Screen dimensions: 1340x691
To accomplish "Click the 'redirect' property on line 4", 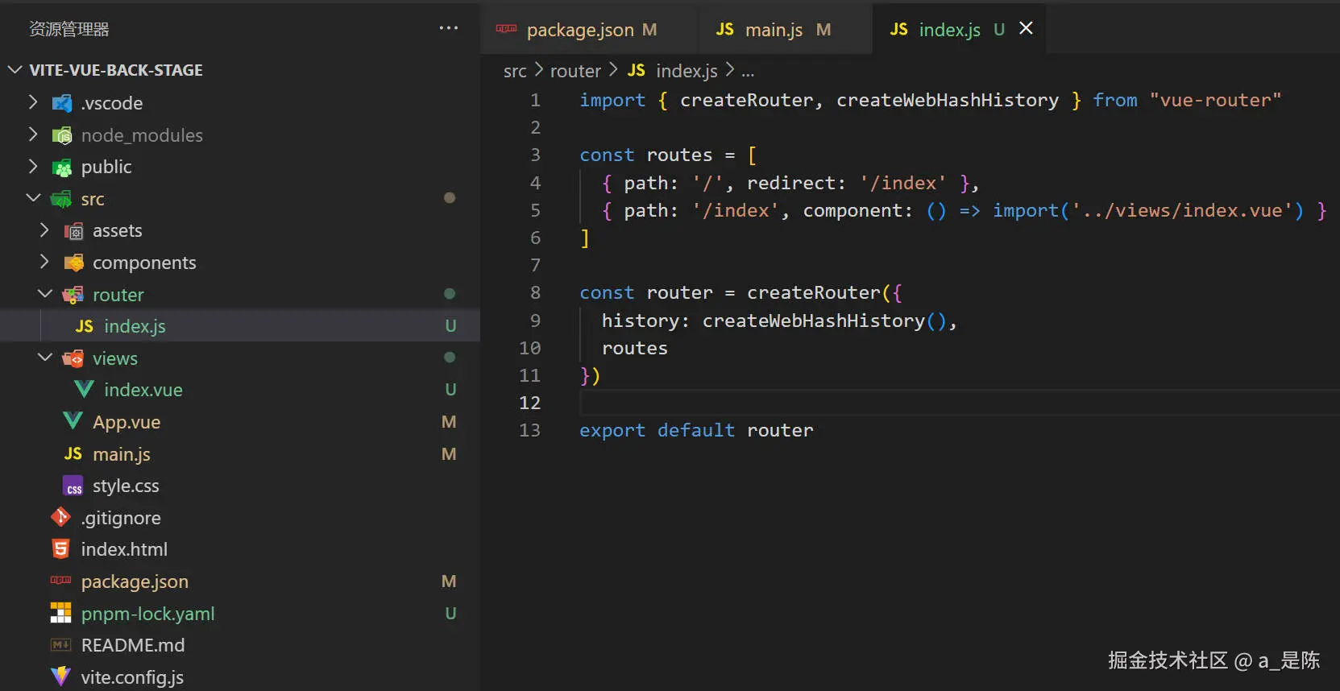I will point(791,183).
